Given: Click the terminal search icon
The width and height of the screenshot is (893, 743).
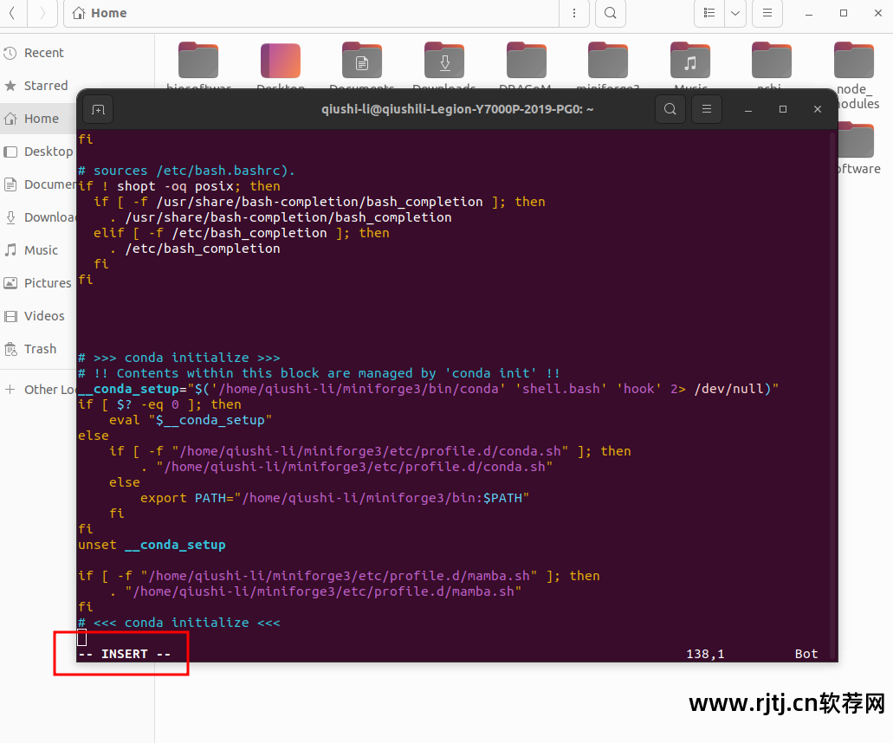Looking at the screenshot, I should pos(670,109).
